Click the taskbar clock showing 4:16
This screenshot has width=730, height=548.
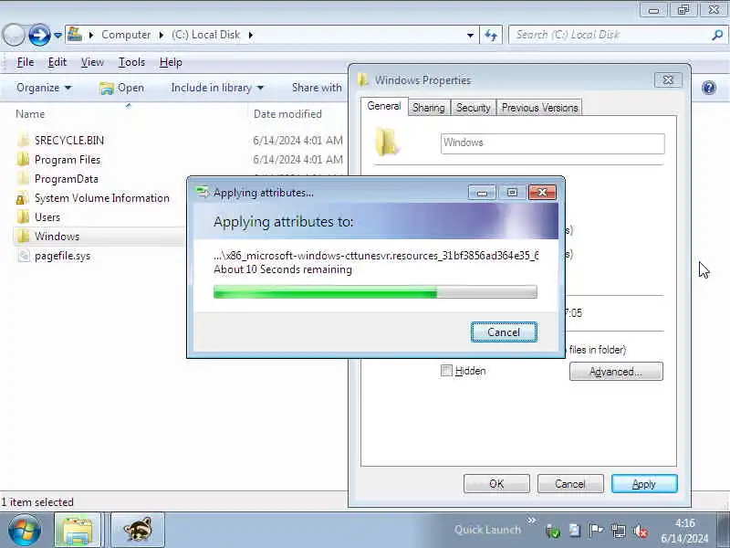point(685,531)
